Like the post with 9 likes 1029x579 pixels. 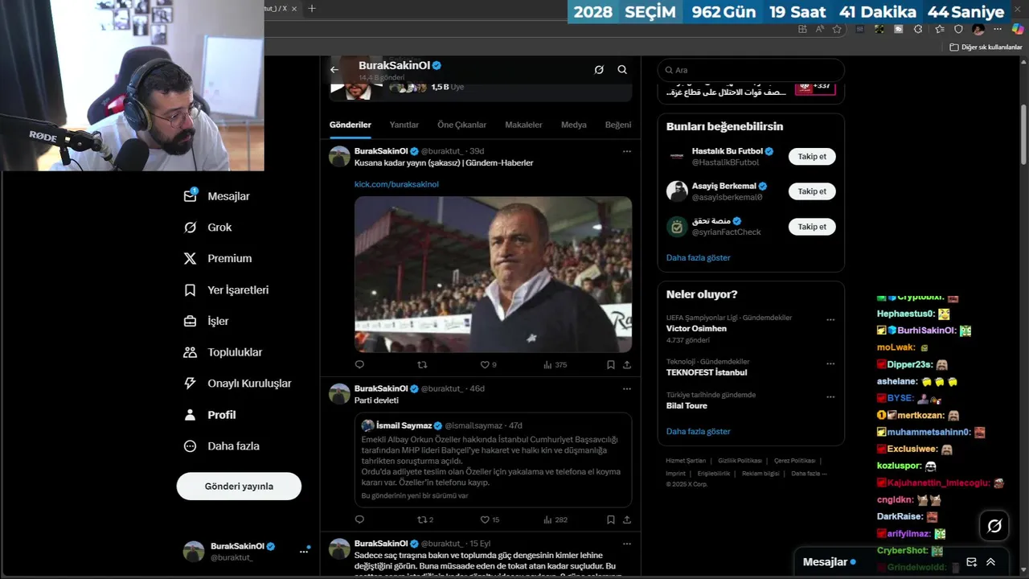(x=488, y=364)
